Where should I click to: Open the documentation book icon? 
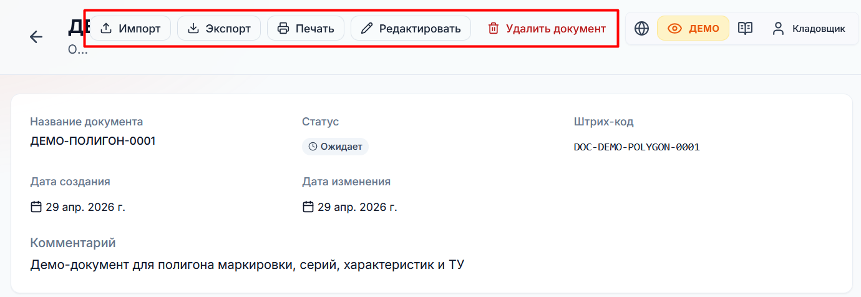[x=745, y=28]
